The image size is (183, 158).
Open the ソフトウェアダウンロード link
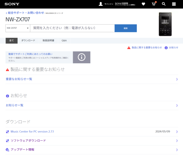coord(28,141)
